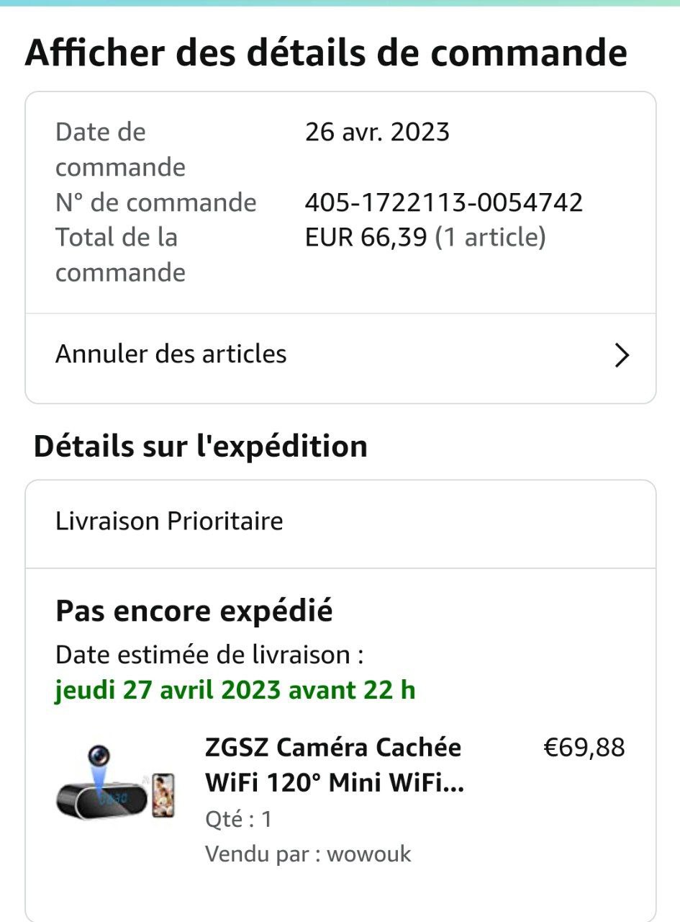Tap the green estimated delivery date text
The image size is (680, 922).
click(235, 690)
